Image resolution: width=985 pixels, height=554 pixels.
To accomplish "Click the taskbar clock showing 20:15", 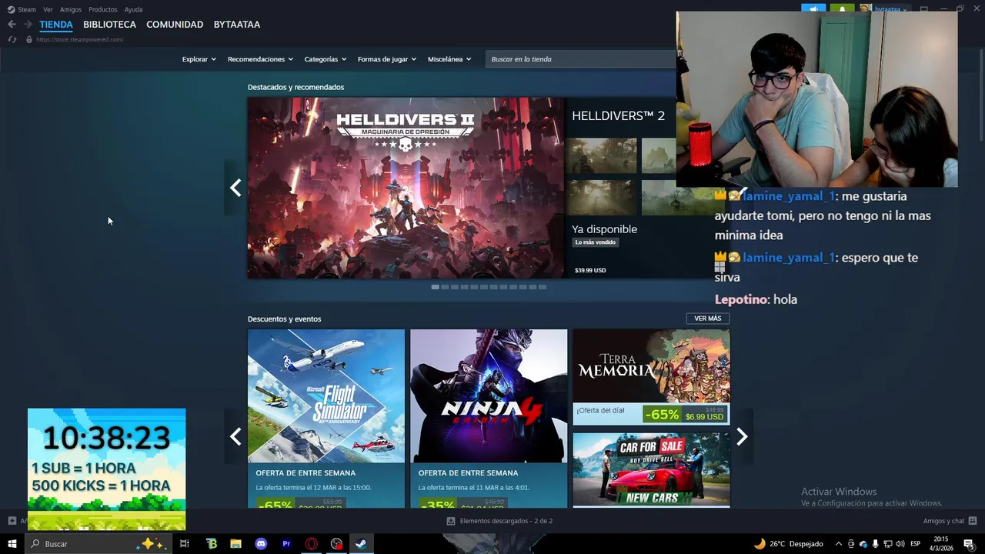I will point(940,544).
